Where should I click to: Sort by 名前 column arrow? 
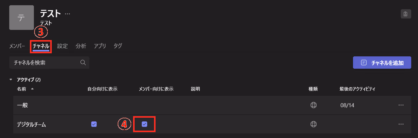(32, 89)
